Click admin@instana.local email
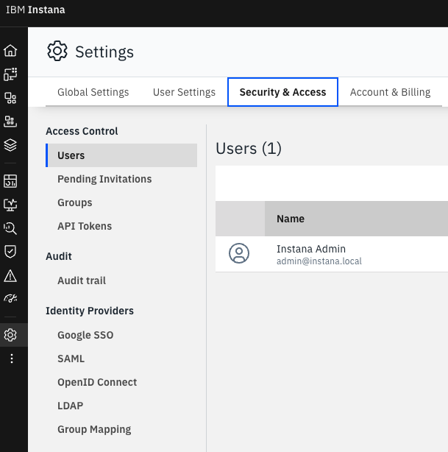The width and height of the screenshot is (448, 452). tap(319, 261)
